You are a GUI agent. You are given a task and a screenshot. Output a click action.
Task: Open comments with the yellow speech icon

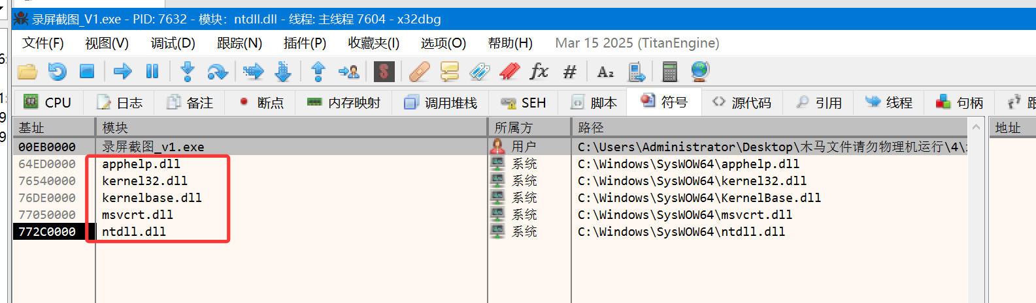pos(450,71)
